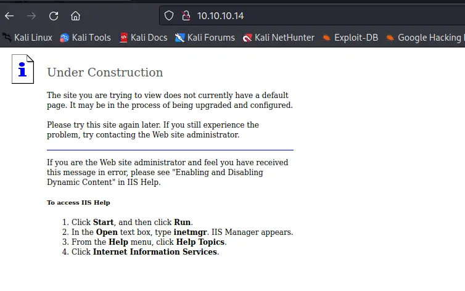Screen dimensions: 465x291
Task: Click the insecure connection padlock icon
Action: [186, 15]
